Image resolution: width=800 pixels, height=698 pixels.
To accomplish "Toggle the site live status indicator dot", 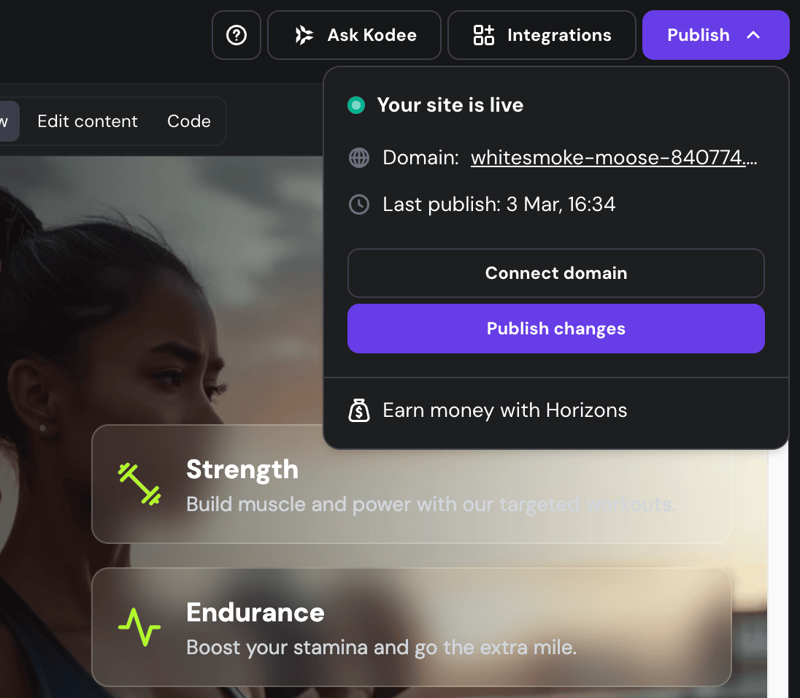I will point(355,104).
